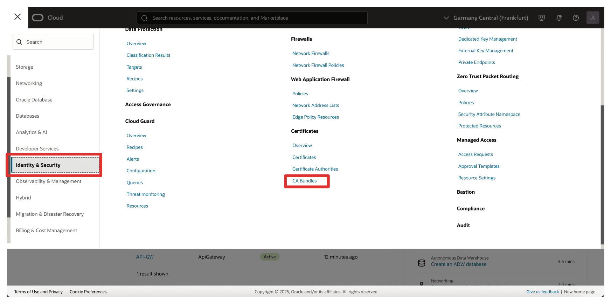Open Dedicated Key Management link
Screen dimensions: 611x304
click(x=488, y=39)
